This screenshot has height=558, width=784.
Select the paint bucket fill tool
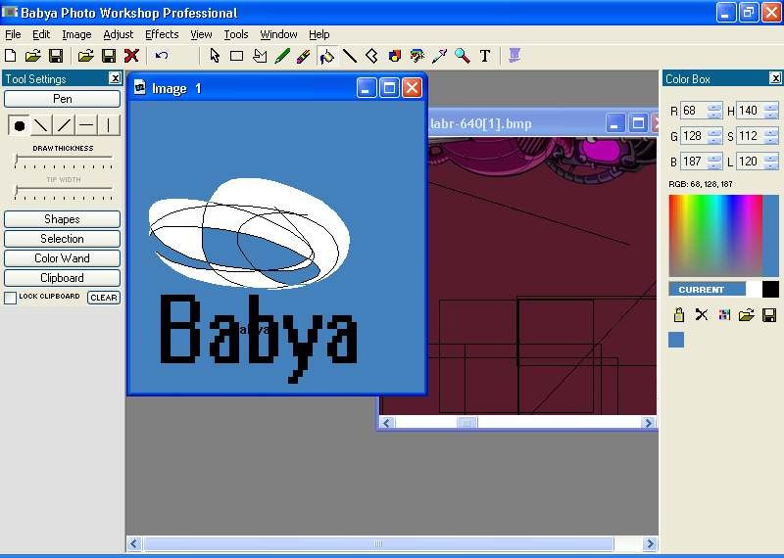click(327, 56)
